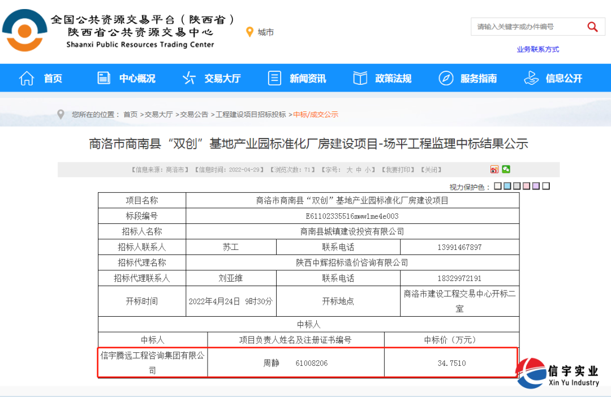Select the blue vision protection color swatch
The width and height of the screenshot is (611, 397).
[506, 185]
